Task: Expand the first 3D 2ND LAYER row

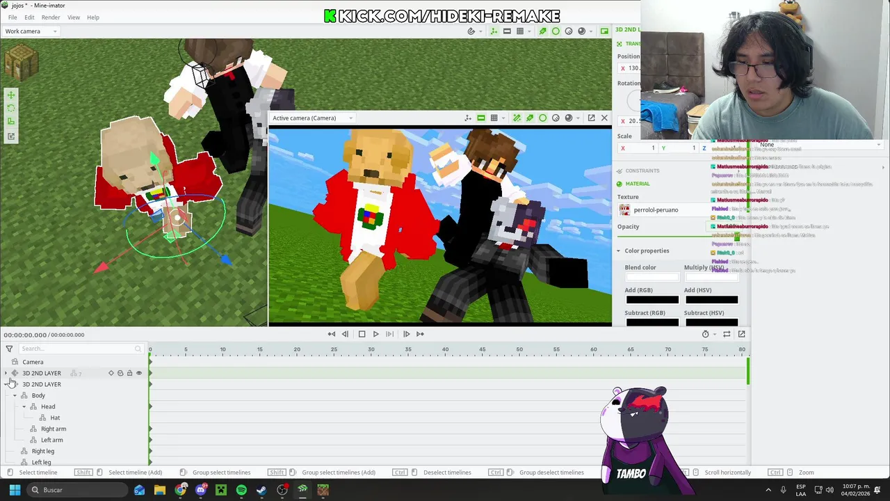Action: tap(6, 374)
